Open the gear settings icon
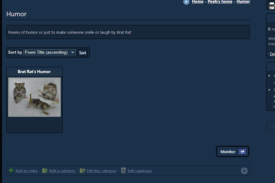The image size is (275, 183). coord(244,171)
